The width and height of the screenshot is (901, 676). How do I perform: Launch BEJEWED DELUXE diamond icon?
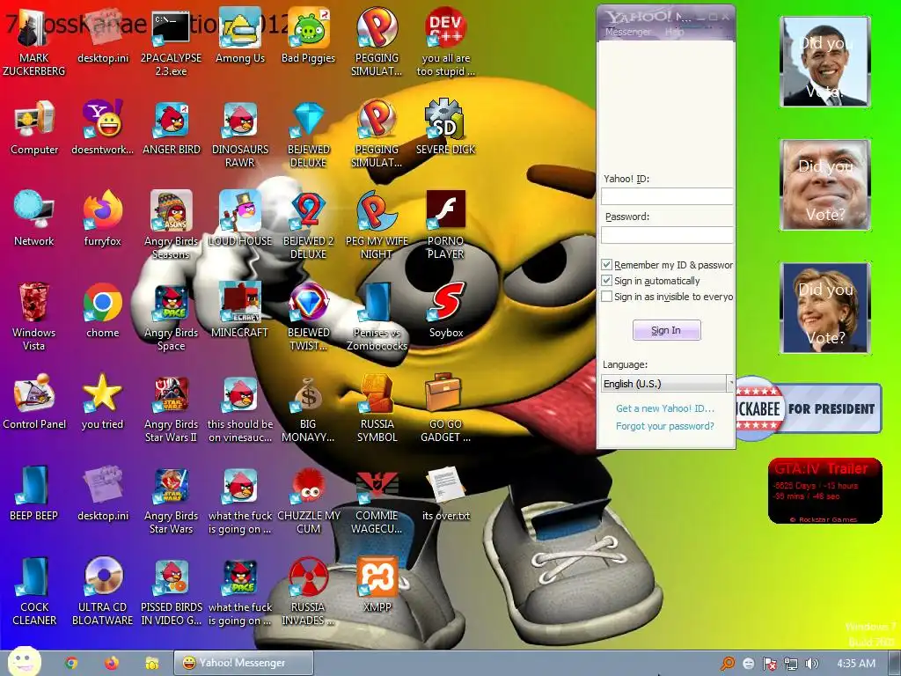[x=309, y=135]
